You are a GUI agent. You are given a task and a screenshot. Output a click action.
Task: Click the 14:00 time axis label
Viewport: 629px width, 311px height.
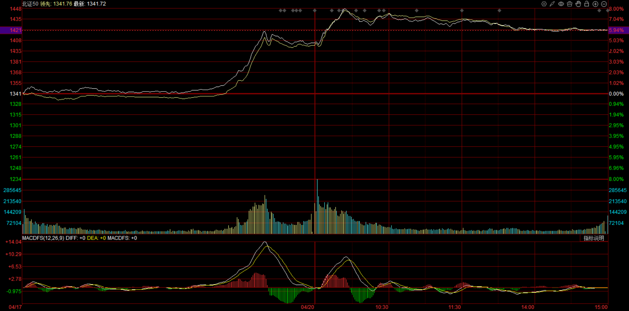click(528, 307)
